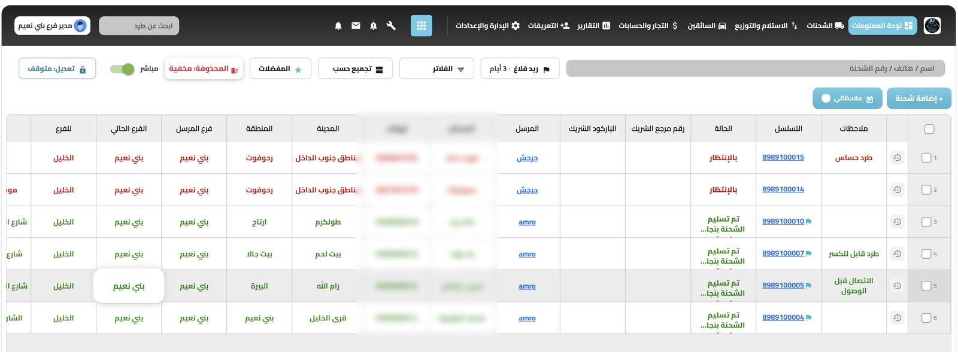Open history for shipment 8989100014

click(897, 190)
